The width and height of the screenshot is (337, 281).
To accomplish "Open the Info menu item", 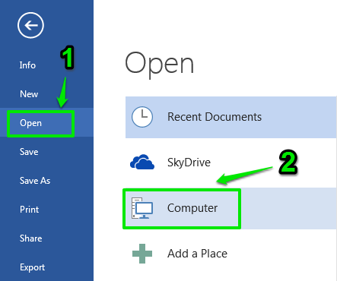I will coord(27,65).
